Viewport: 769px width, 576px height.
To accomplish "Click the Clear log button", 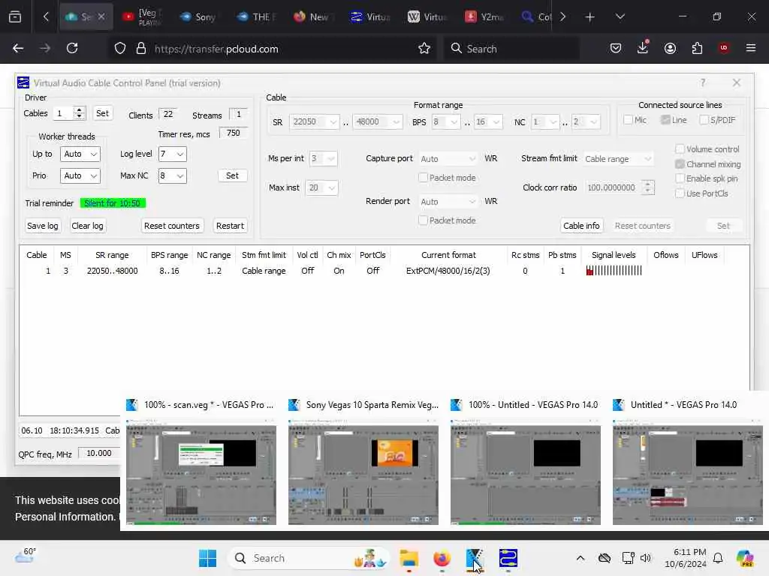I will click(87, 226).
